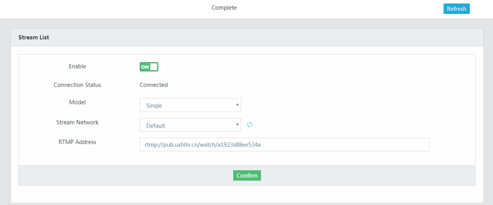Toggle the Enable switch off

pyautogui.click(x=149, y=67)
